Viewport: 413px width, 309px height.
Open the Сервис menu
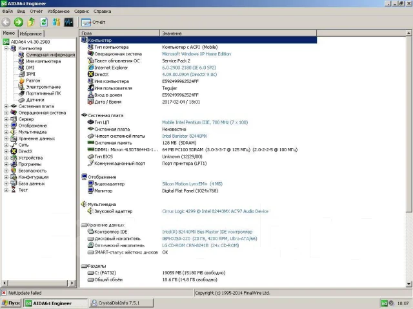pos(81,12)
